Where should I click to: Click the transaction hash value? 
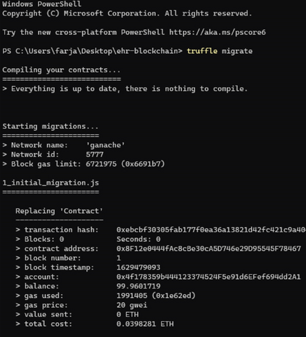tap(211, 230)
